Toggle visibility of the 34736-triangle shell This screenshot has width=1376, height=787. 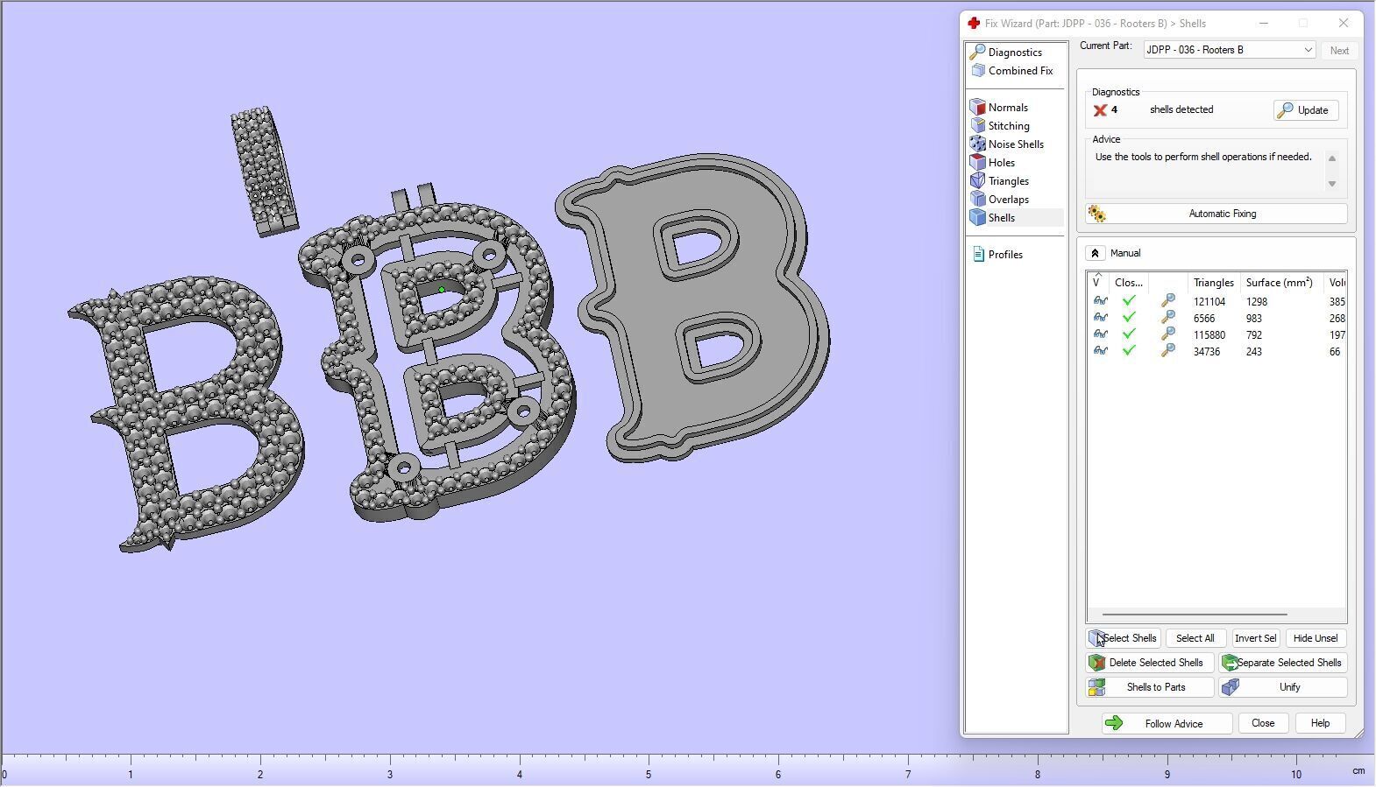[x=1100, y=351]
